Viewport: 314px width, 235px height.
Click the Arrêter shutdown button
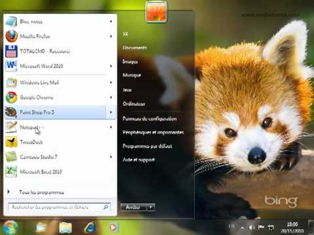click(x=133, y=208)
